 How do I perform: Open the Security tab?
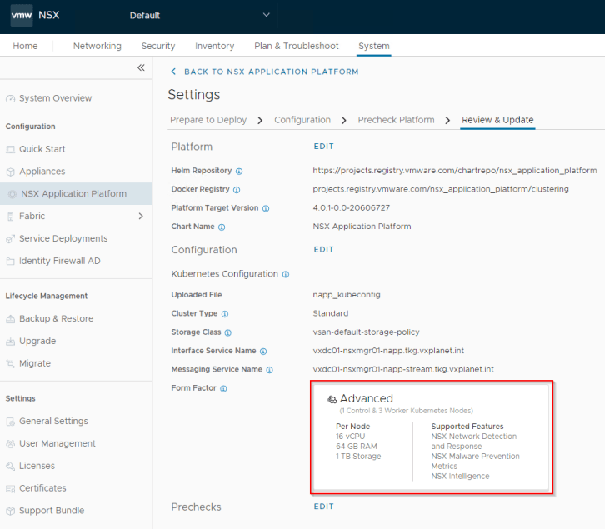158,46
